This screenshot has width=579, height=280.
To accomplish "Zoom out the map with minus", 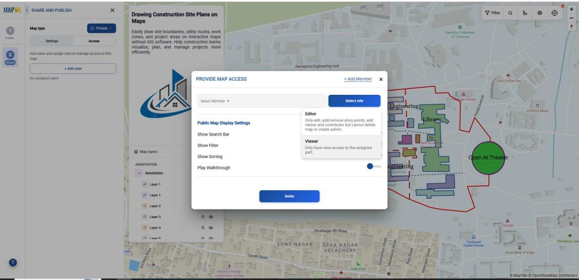I will click(572, 17).
